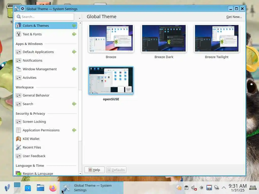
Task: Focus the settings Search field
Action: click(45, 17)
